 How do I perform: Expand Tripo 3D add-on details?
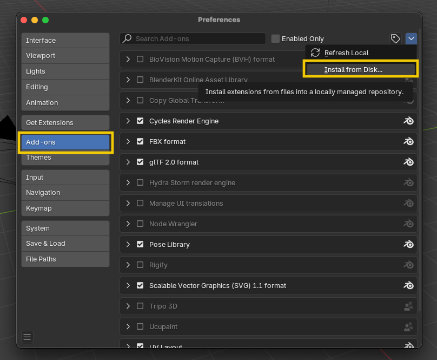point(128,306)
